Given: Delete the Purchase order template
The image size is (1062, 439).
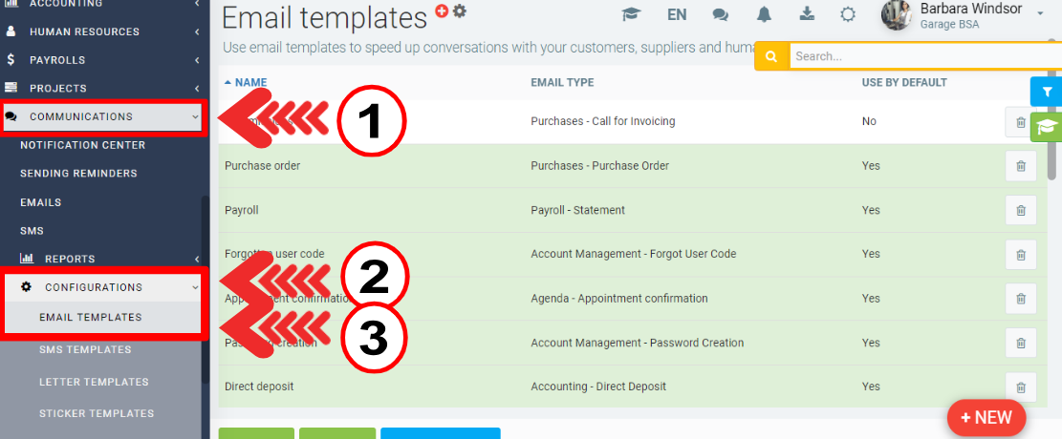Looking at the screenshot, I should (1020, 166).
